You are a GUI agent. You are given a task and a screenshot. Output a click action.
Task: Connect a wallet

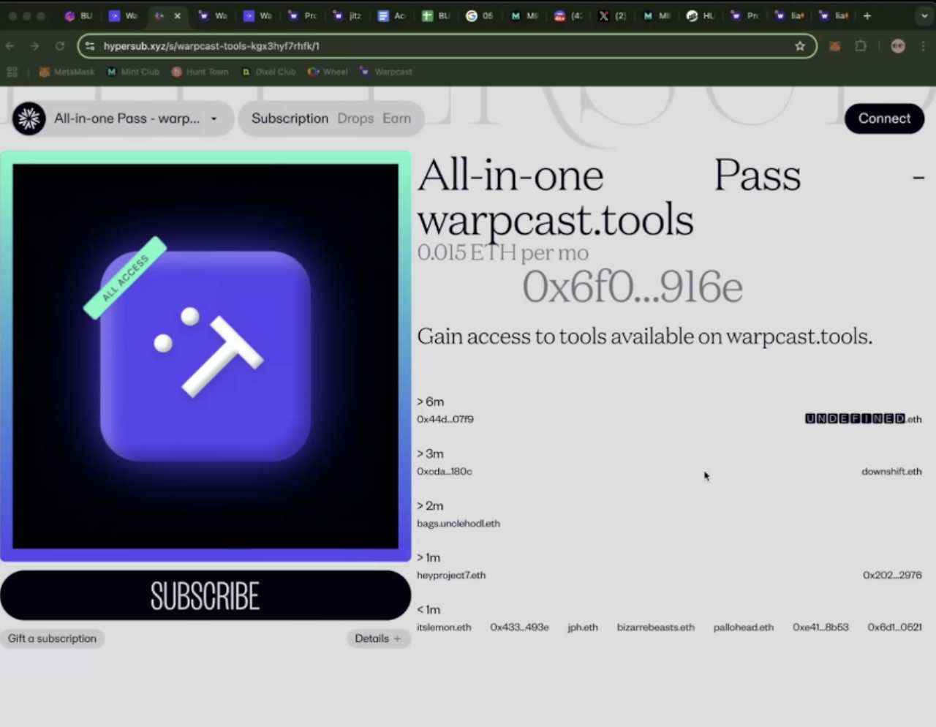coord(884,118)
